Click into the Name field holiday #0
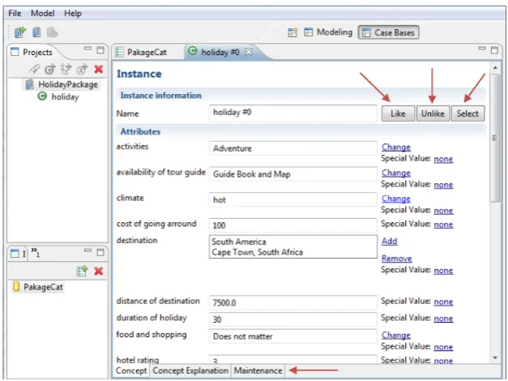The image size is (508, 381). (x=292, y=113)
